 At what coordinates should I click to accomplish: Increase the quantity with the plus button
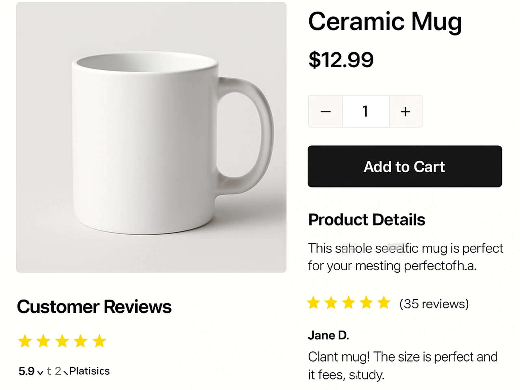coord(405,111)
